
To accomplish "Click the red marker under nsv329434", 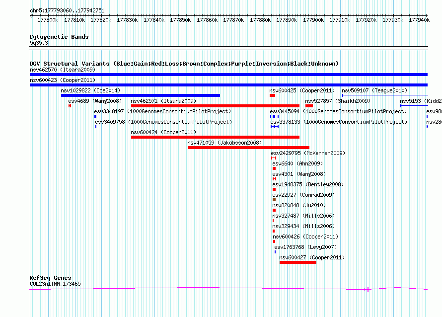I will 274,231.
